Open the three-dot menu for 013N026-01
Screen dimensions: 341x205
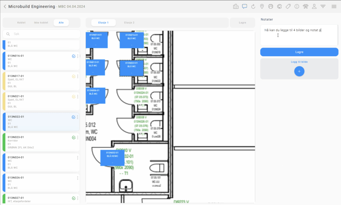pos(78,178)
